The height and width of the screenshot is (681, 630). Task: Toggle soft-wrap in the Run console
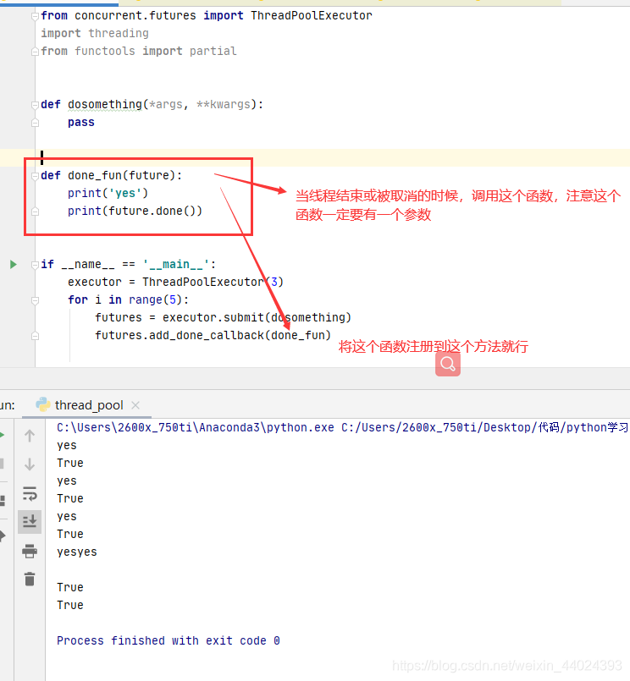[30, 493]
